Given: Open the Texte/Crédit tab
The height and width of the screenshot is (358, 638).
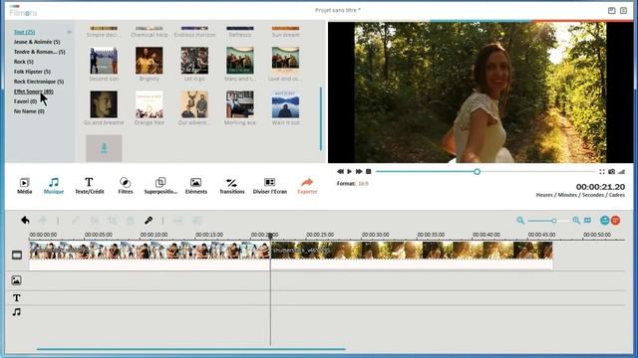Looking at the screenshot, I should [x=89, y=186].
